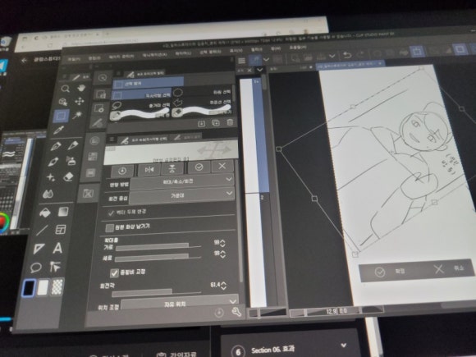
Task: Step the horizontal 가로 scale ratio value
Action: [222, 243]
